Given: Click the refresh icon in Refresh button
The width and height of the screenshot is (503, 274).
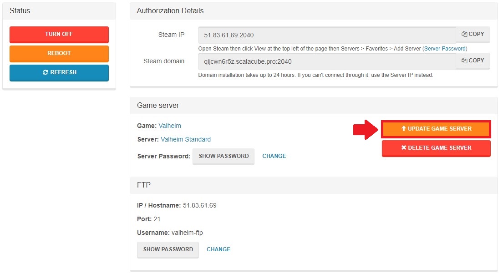Looking at the screenshot, I should (46, 72).
